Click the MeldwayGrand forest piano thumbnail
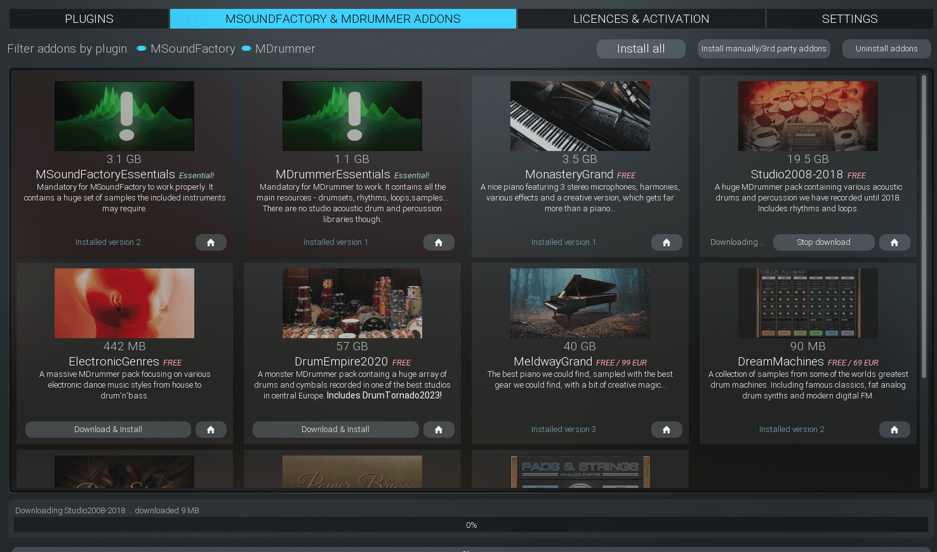This screenshot has height=552, width=937. 580,303
